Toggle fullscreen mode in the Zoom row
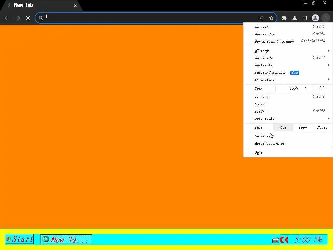This screenshot has width=333, height=250. point(322,88)
